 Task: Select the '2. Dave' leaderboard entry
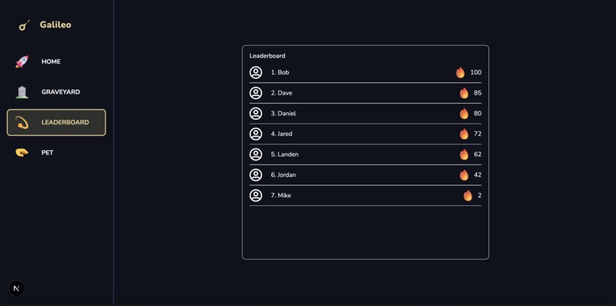tap(365, 93)
